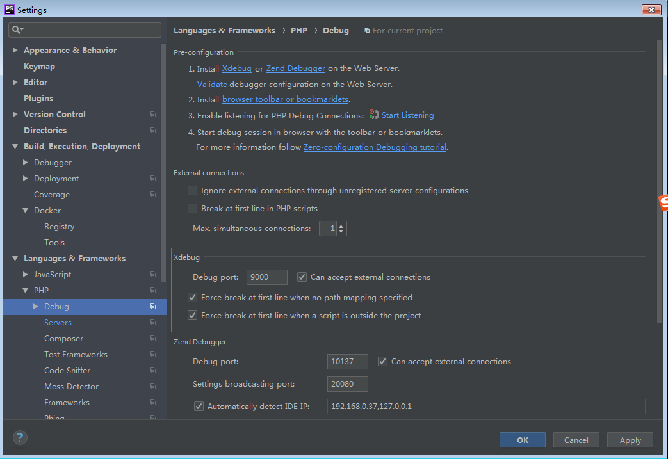Screen dimensions: 668x459
Task: Toggle Ignore external connections checkbox
Action: [192, 191]
